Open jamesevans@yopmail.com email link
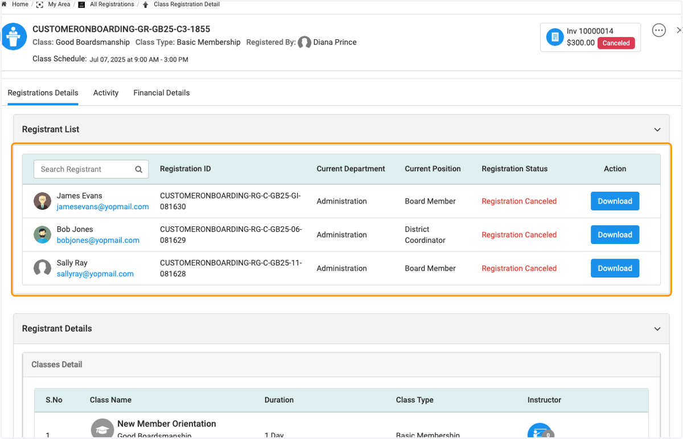Screen dimensions: 683x439 point(102,207)
